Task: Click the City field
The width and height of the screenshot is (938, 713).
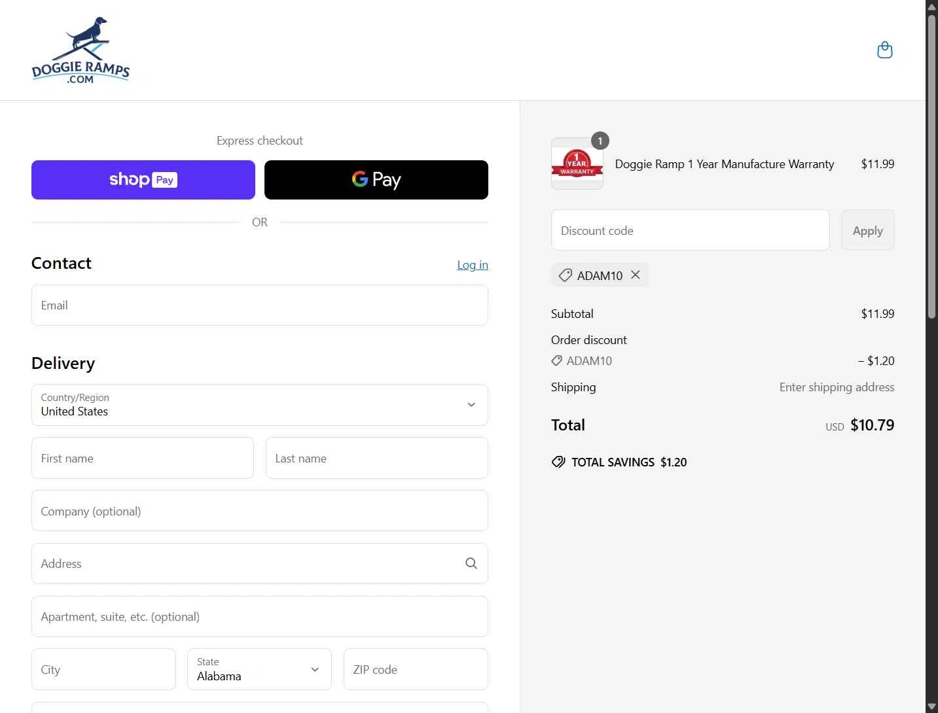Action: 103,669
